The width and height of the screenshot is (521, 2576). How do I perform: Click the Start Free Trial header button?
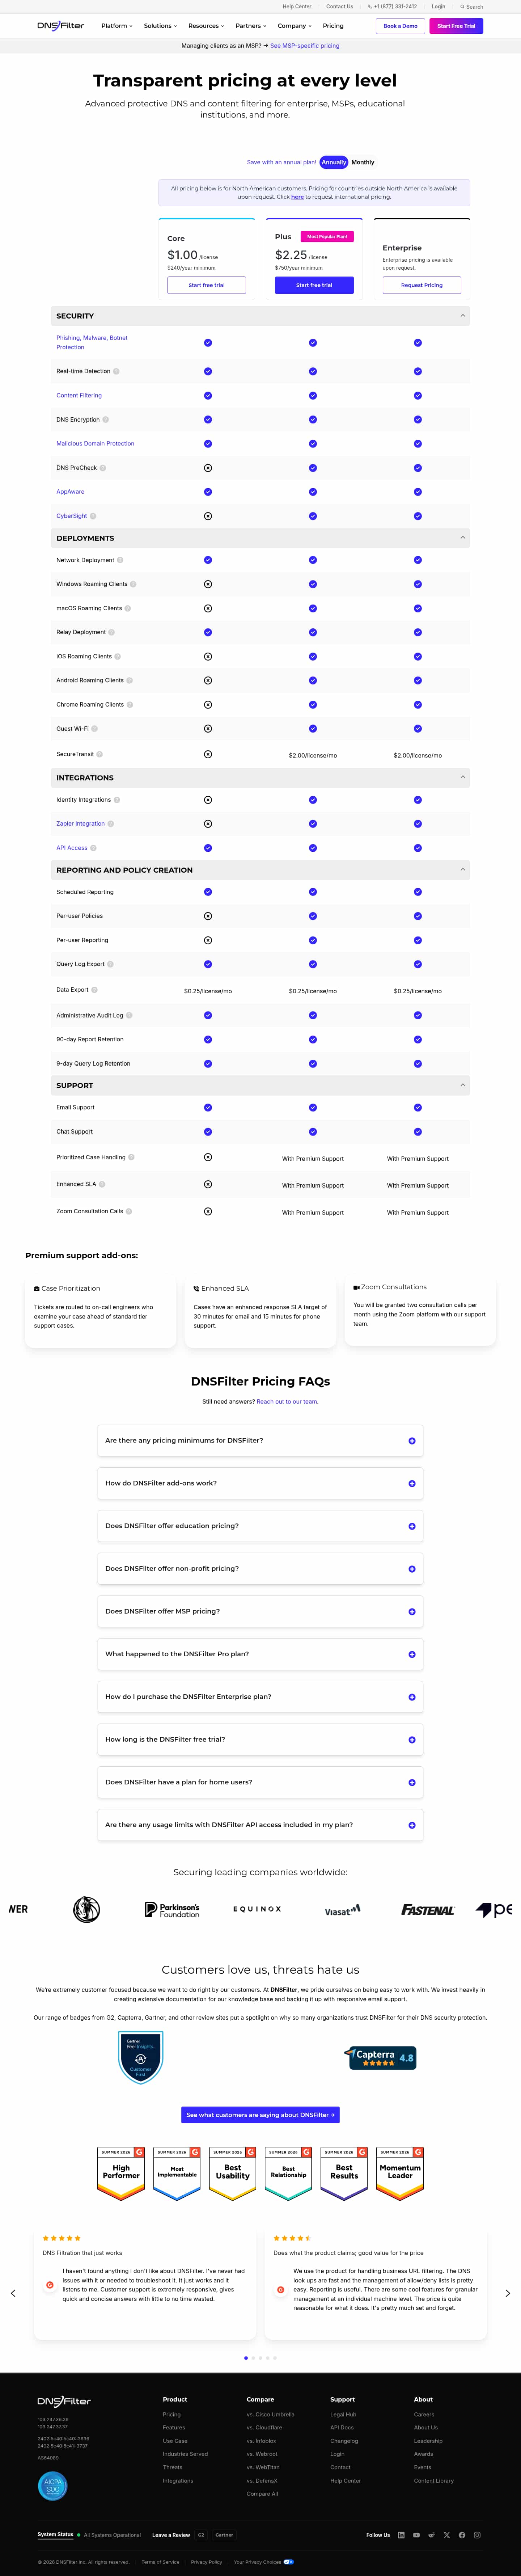point(456,26)
